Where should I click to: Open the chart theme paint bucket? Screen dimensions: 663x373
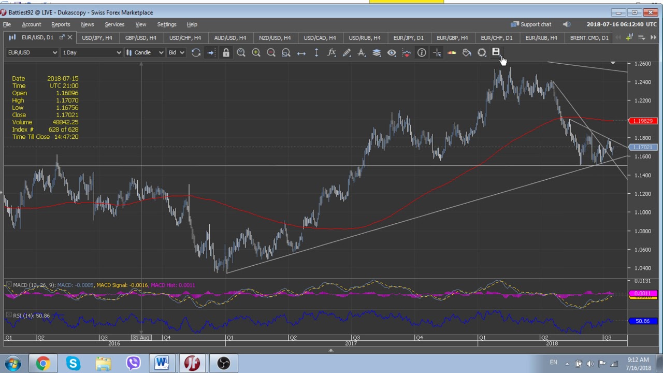coord(467,52)
